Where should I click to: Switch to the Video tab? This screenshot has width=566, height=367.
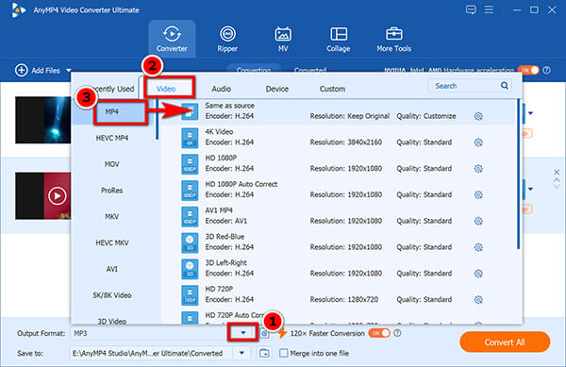tap(166, 89)
